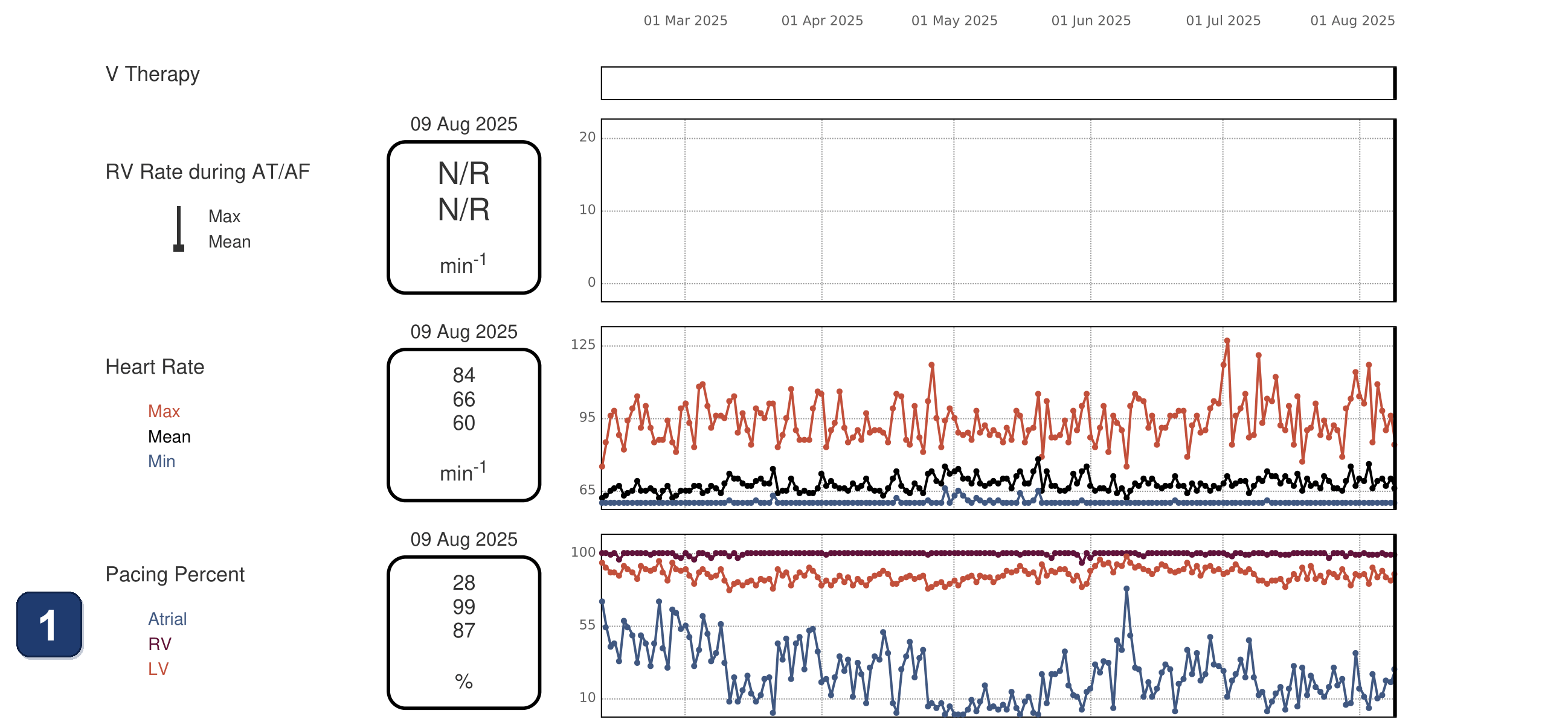The width and height of the screenshot is (1565, 725).
Task: Click the 01 Aug 2025 date label
Action: click(x=1352, y=21)
